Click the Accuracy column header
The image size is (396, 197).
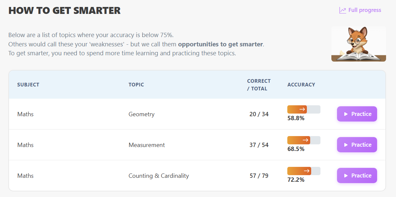pos(301,85)
